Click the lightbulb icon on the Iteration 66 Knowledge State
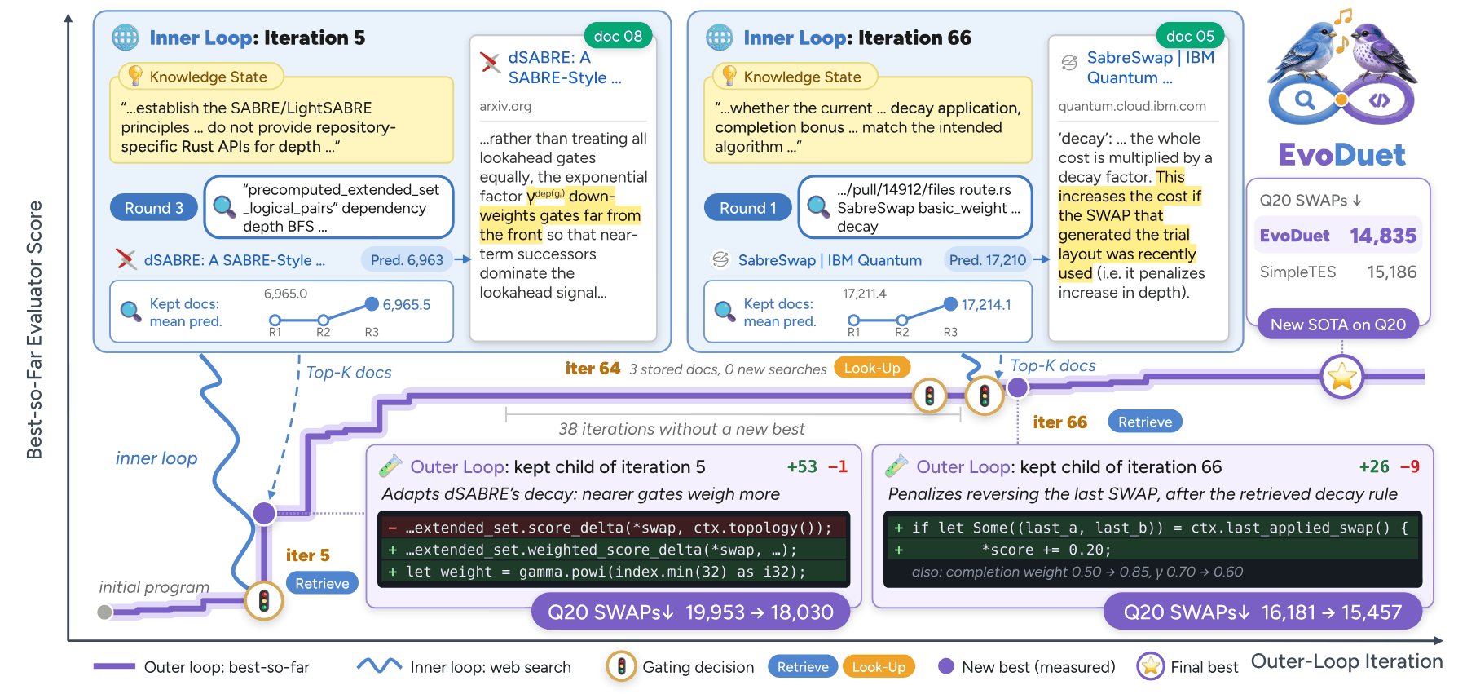Viewport: 1467px width, 694px height. point(729,76)
